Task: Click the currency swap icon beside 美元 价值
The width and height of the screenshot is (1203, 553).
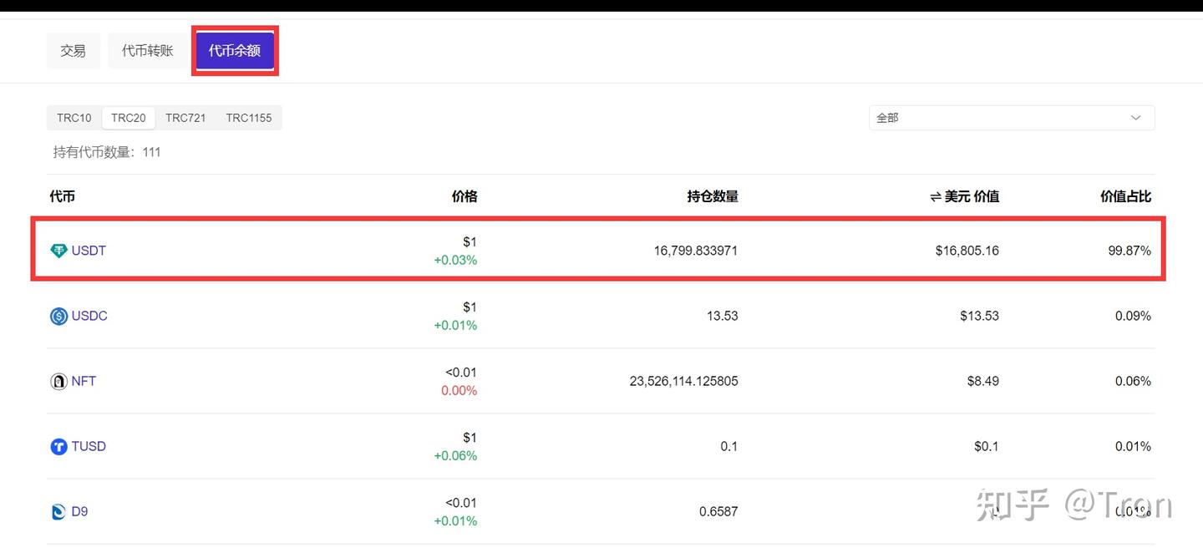Action: [x=935, y=196]
